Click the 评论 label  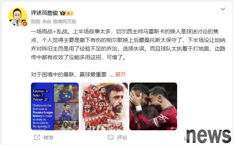[122, 137]
